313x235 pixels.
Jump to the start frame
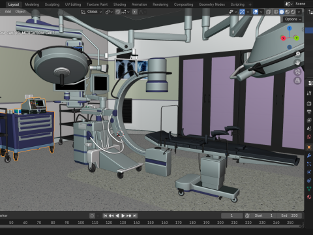tap(105, 215)
